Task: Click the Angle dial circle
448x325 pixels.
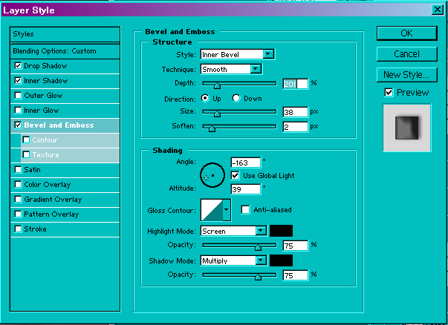Action: click(x=212, y=175)
